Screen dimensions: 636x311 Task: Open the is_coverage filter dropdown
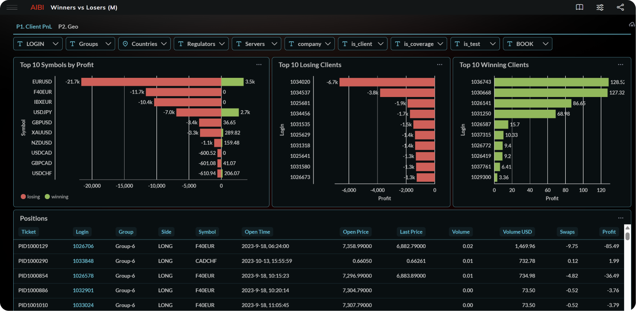pyautogui.click(x=419, y=44)
